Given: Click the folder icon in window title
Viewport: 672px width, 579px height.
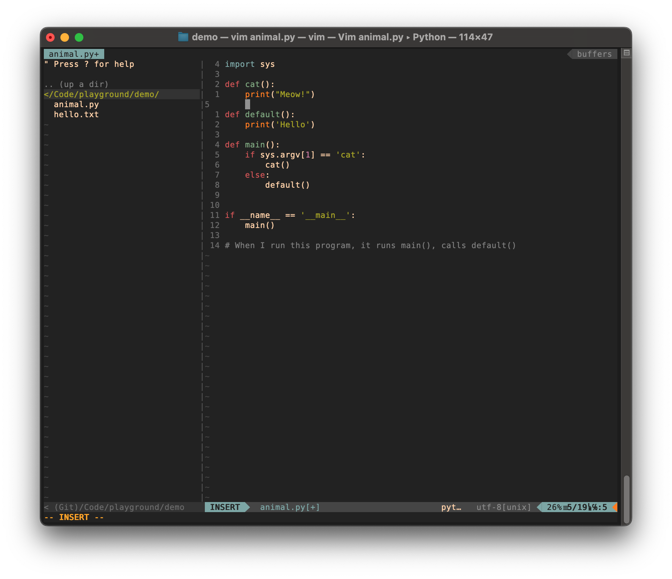Looking at the screenshot, I should [183, 37].
